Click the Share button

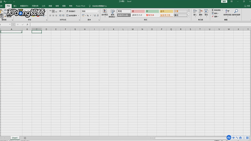tap(247, 6)
